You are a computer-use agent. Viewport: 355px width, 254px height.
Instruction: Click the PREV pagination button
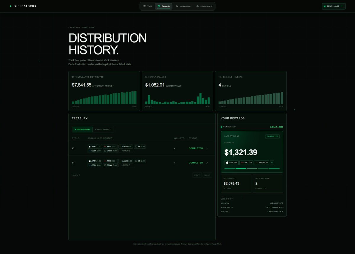coord(197,175)
